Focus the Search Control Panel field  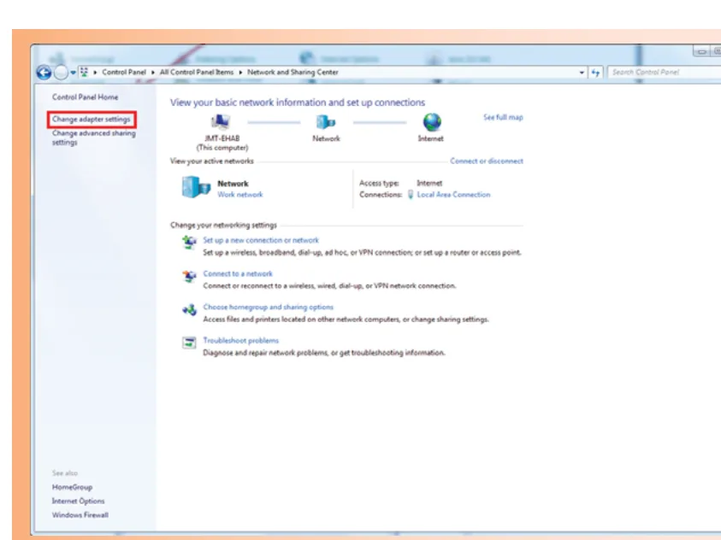[664, 72]
